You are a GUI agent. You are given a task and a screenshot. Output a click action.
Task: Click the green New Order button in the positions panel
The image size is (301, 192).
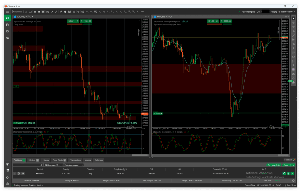[x=274, y=165]
